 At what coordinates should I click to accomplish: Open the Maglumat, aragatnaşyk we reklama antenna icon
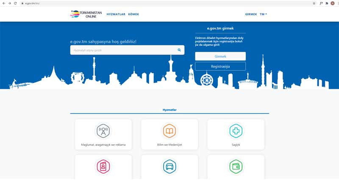[103, 131]
